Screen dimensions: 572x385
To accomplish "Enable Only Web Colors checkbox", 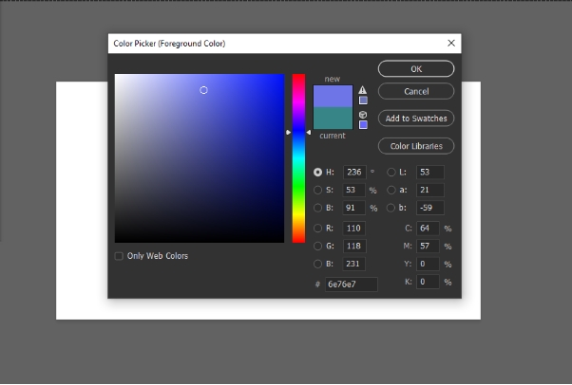I will (x=119, y=256).
